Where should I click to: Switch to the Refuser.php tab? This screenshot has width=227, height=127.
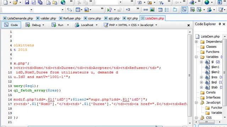[x=70, y=18]
